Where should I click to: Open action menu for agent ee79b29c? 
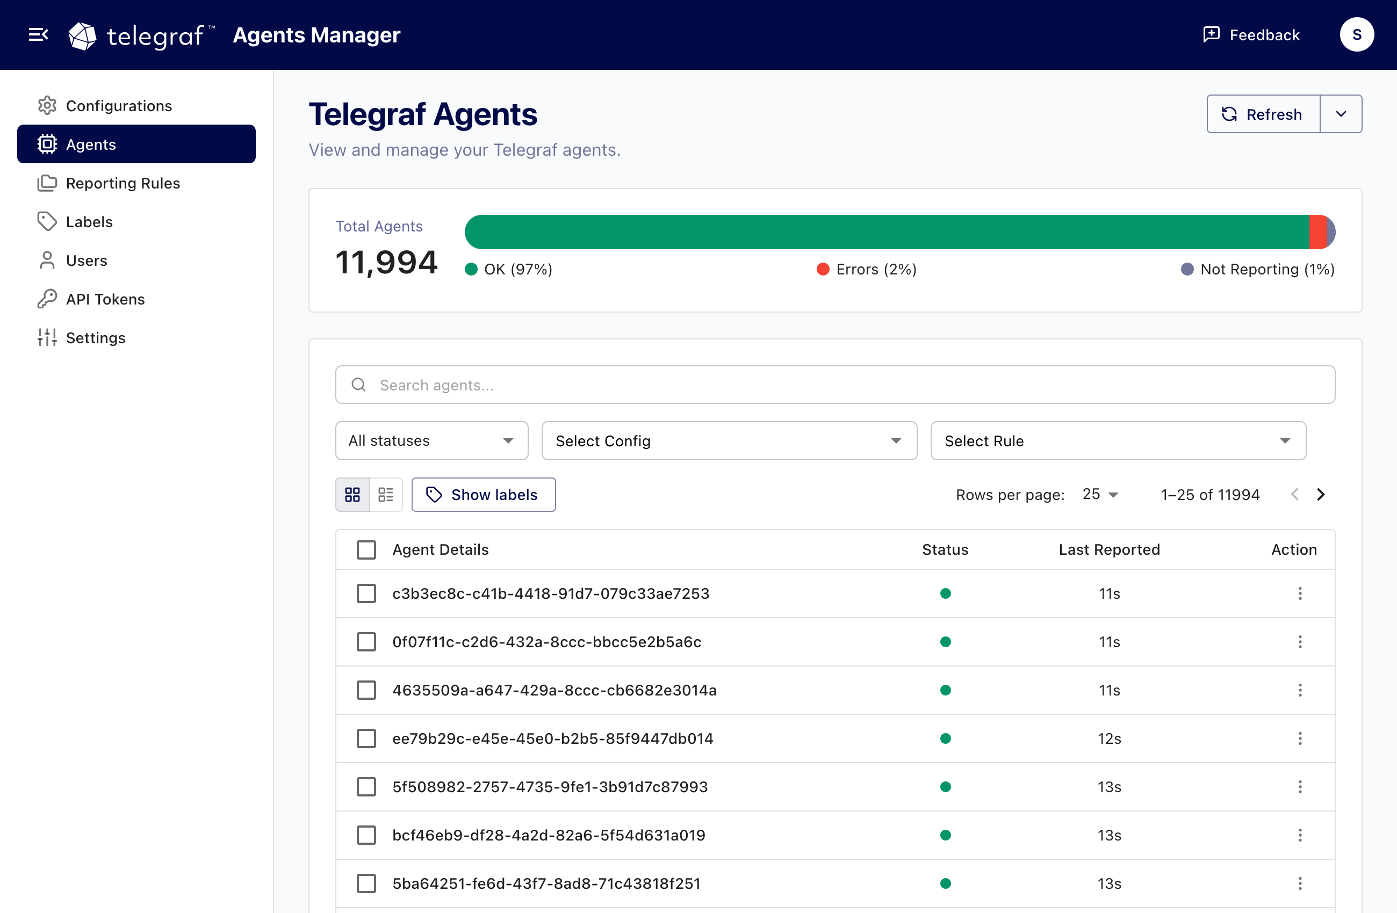(1300, 739)
